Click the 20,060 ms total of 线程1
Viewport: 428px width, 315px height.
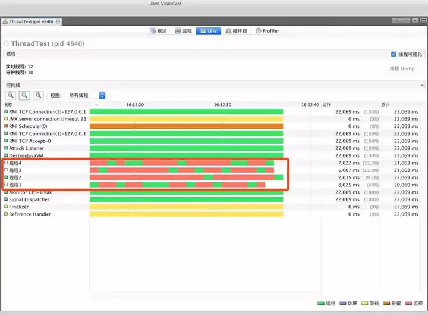click(x=406, y=185)
